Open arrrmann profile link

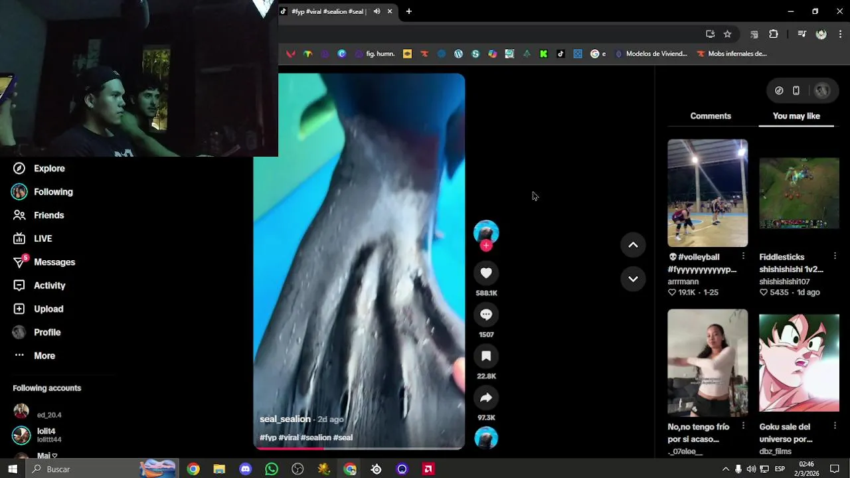click(x=683, y=281)
